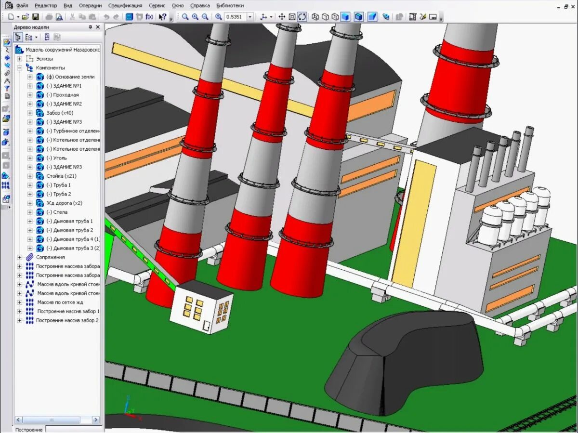Switch to wireframe display mode
Image resolution: width=578 pixels, height=433 pixels.
(315, 17)
